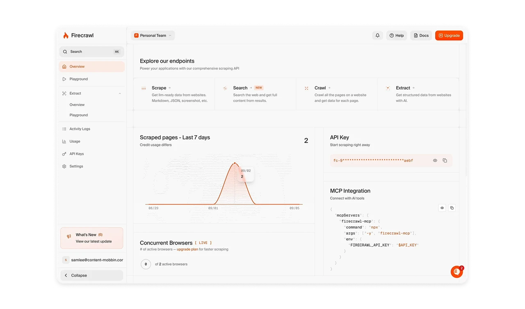This screenshot has height=309, width=525.
Task: Open Settings in the sidebar
Action: coord(92,166)
